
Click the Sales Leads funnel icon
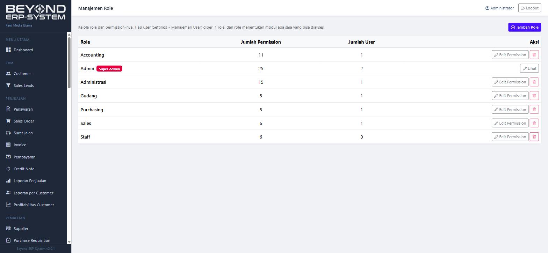point(8,85)
